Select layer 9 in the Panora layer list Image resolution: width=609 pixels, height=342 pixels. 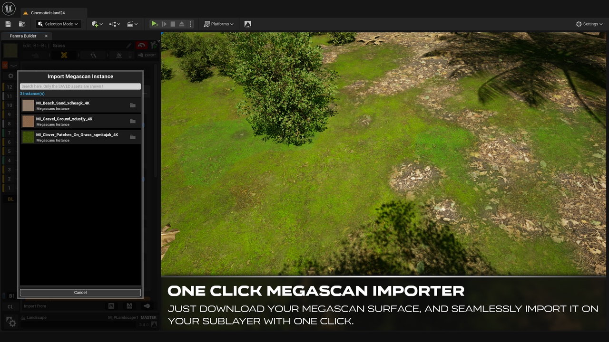(10, 114)
